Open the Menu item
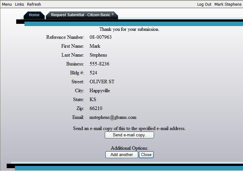The width and height of the screenshot is (243, 171). click(x=7, y=4)
